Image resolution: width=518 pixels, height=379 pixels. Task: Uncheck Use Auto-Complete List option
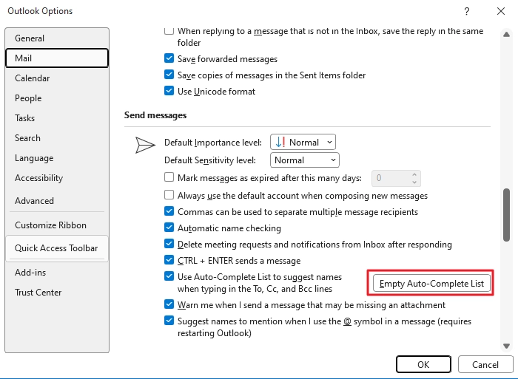[x=169, y=276]
